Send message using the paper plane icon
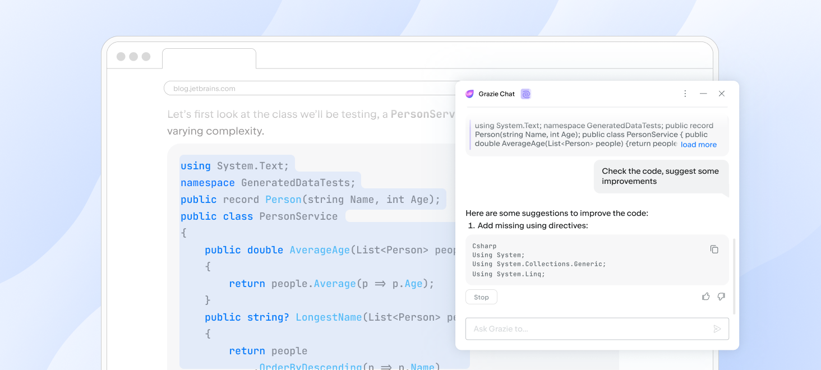 717,329
